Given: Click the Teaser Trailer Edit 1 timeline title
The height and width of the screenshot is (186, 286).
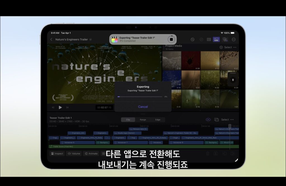Looking at the screenshot, I should pos(61,118).
